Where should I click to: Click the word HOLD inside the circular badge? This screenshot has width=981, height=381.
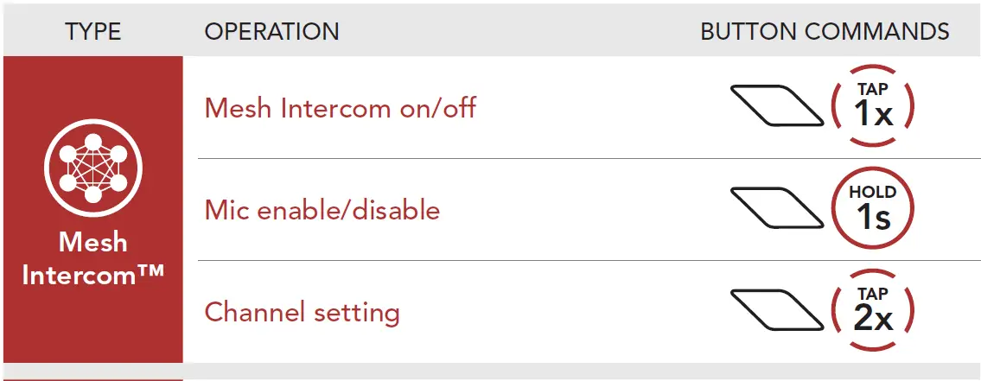pyautogui.click(x=873, y=192)
